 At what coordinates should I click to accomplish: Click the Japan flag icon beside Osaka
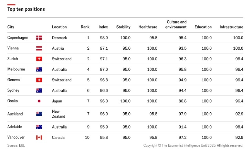coord(39,101)
